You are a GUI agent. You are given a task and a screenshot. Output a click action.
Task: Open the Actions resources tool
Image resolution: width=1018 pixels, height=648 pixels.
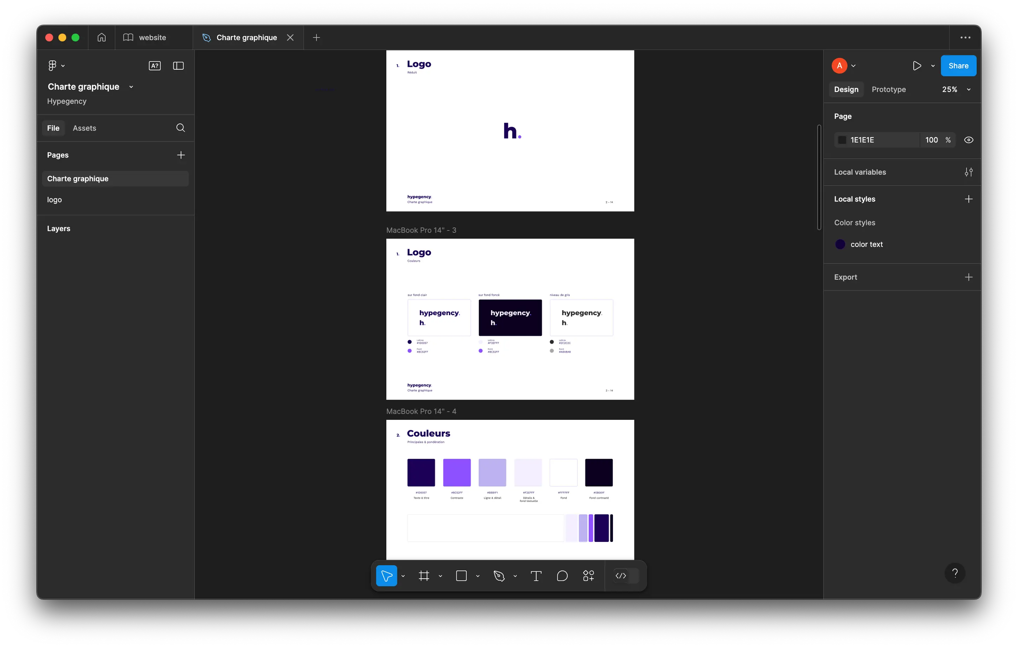click(588, 576)
